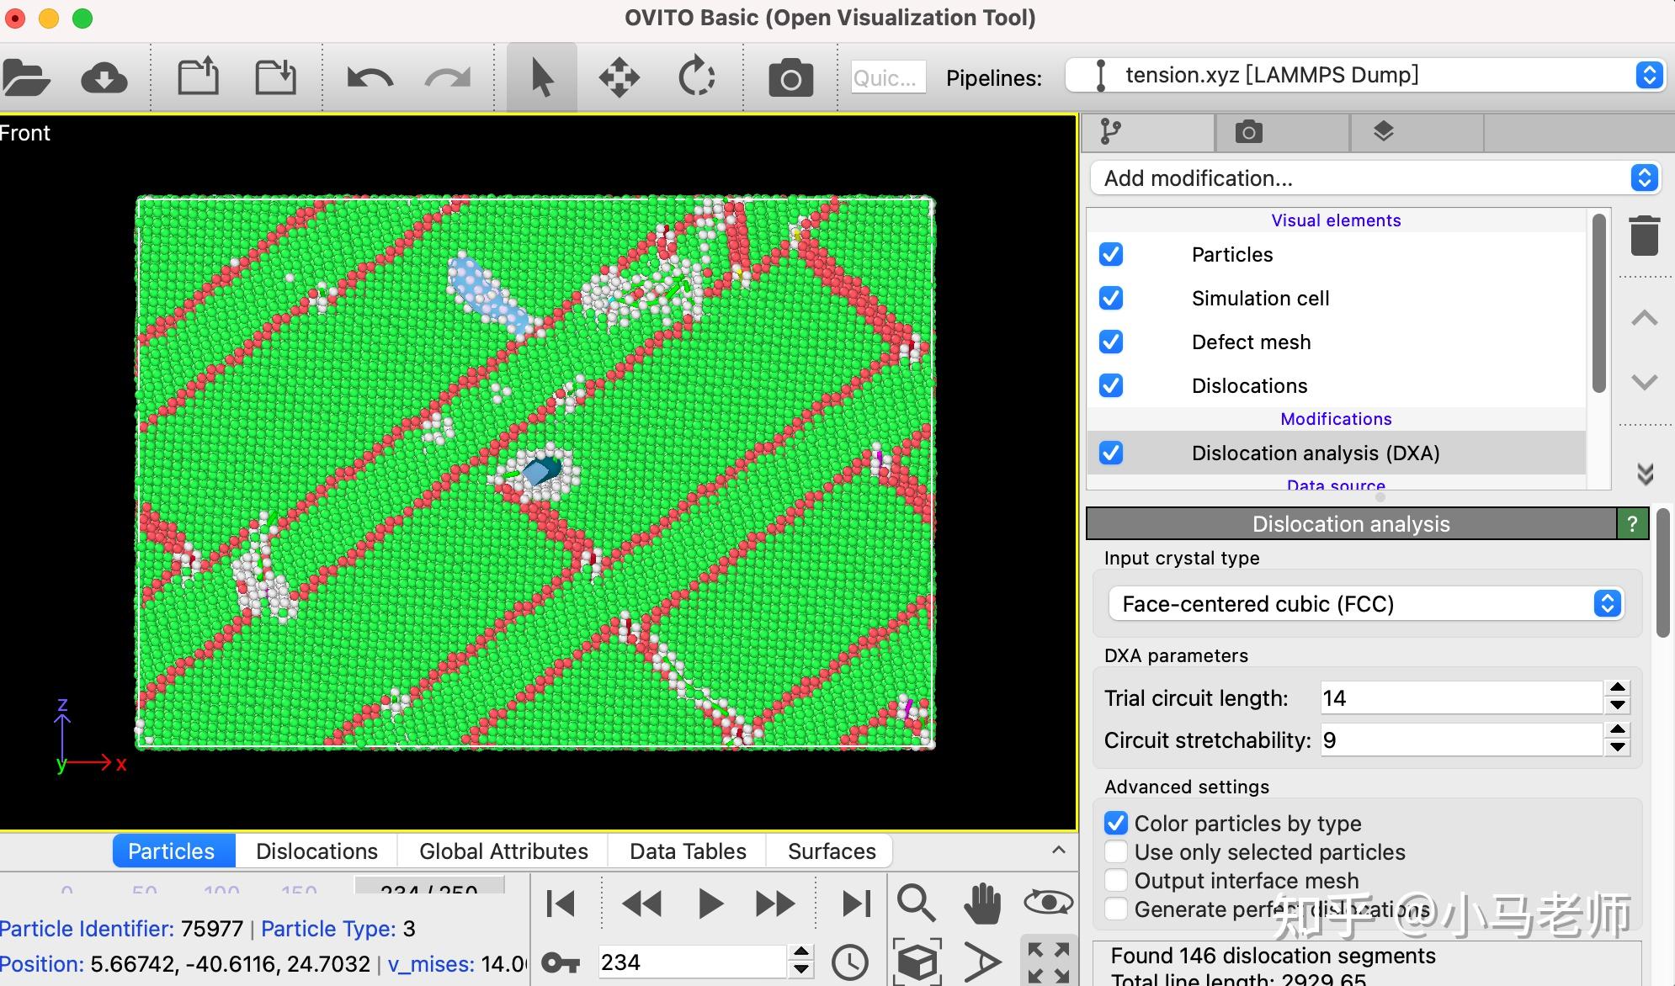Expand the Input crystal type FCC dropdown
Screen dimensions: 1675x986
(1365, 604)
